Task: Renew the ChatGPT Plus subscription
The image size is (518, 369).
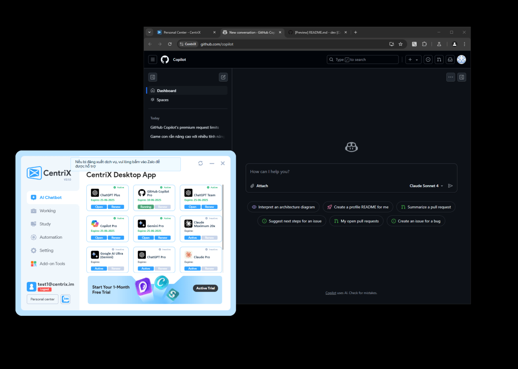Action: [117, 206]
